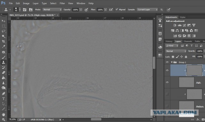Open the tool preset picker arrow

[x=10, y=10]
